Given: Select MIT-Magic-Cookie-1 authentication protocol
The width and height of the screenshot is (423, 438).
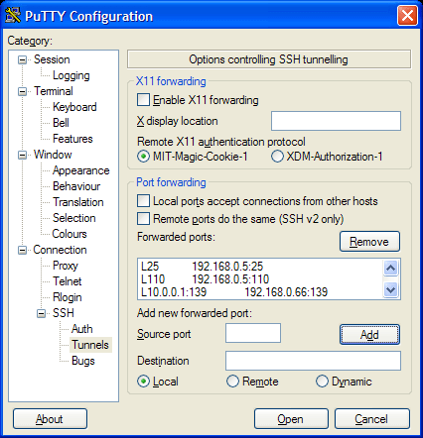Looking at the screenshot, I should click(x=143, y=157).
